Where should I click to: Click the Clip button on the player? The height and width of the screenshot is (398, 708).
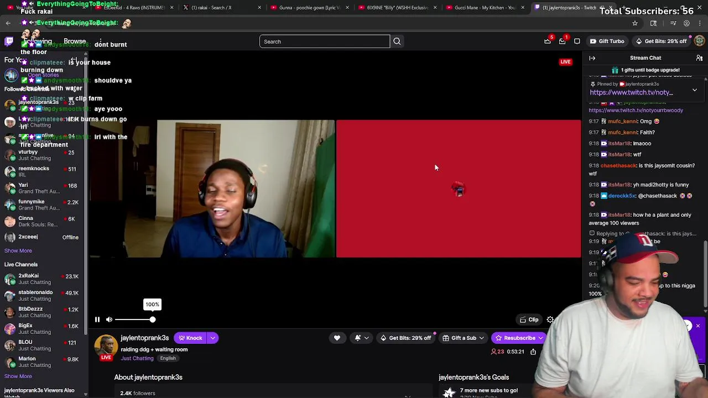(x=529, y=320)
